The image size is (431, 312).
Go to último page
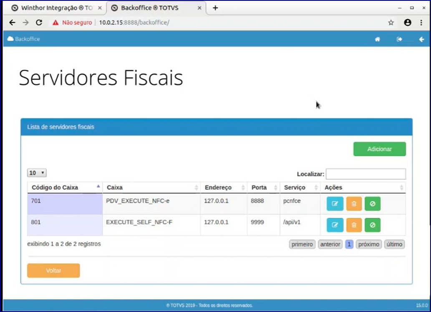point(394,244)
